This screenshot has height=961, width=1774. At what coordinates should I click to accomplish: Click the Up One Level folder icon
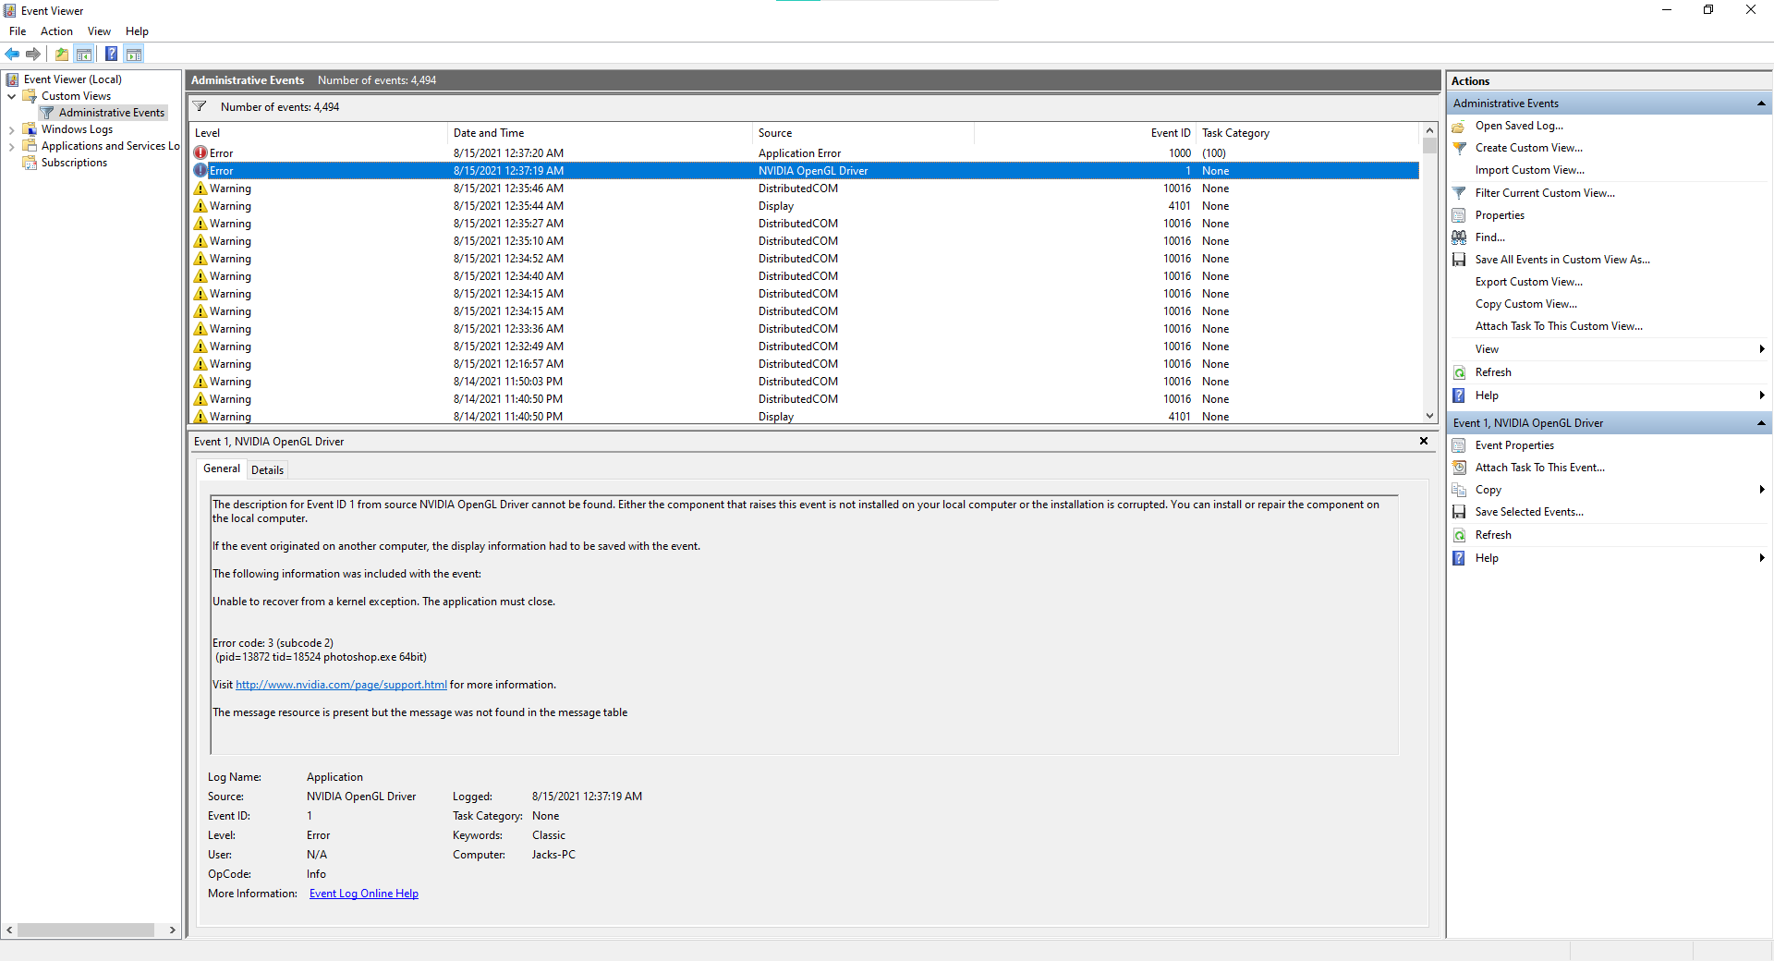(61, 54)
